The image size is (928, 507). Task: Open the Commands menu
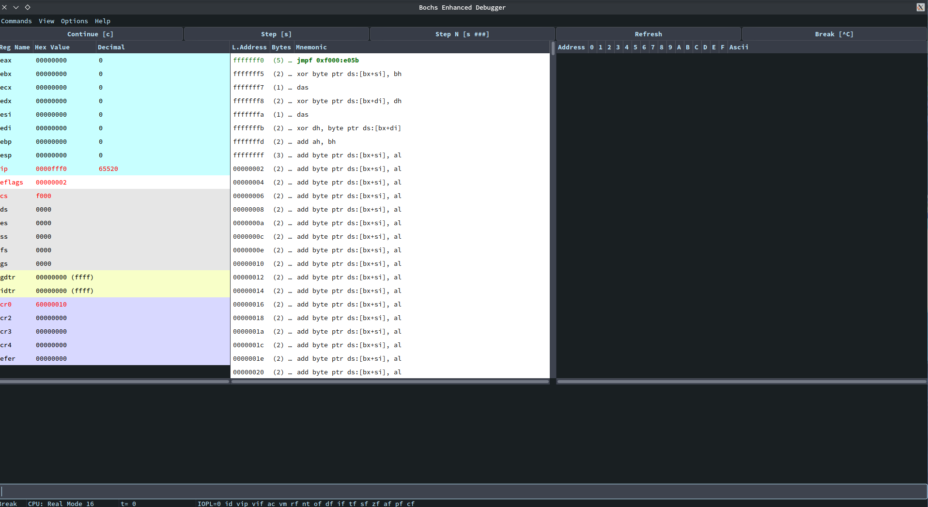(x=16, y=21)
